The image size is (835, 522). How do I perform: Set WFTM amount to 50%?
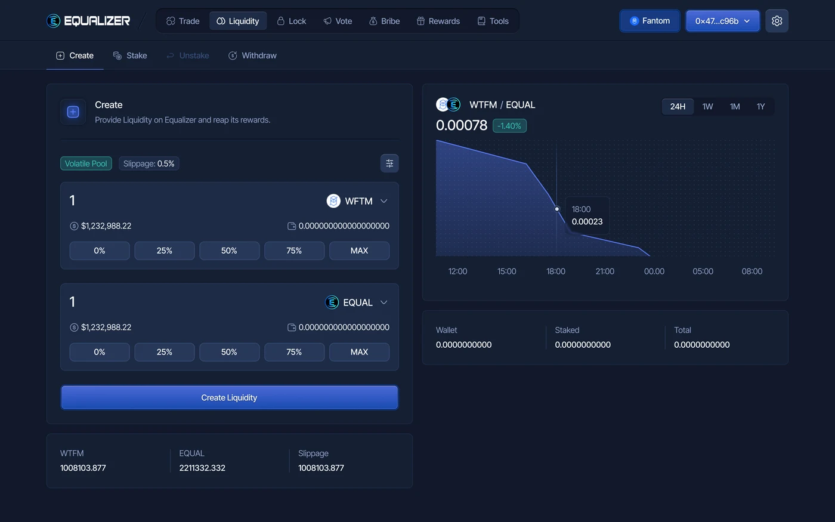click(x=230, y=251)
